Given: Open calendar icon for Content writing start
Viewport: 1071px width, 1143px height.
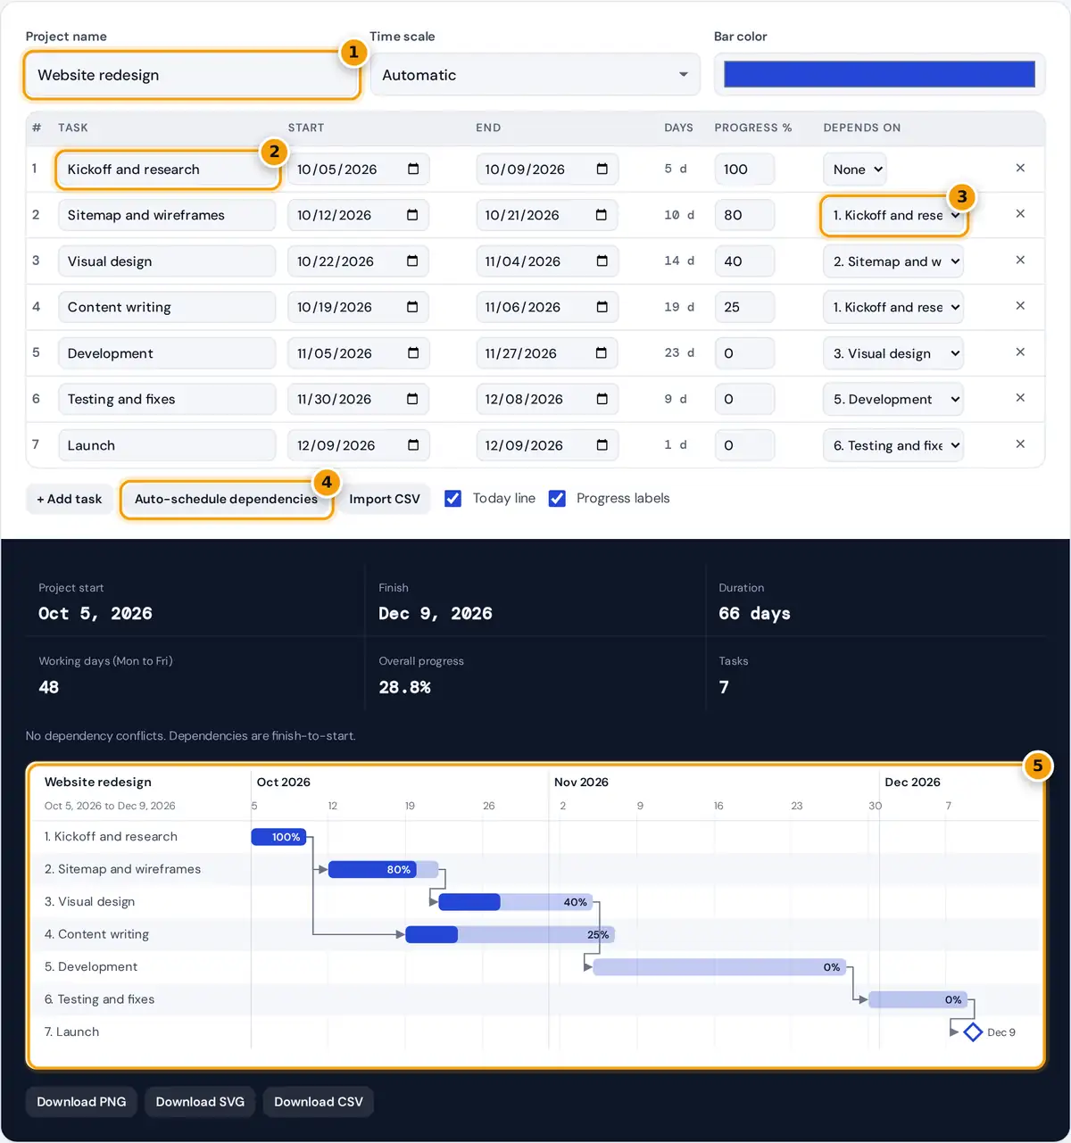Looking at the screenshot, I should 412,307.
